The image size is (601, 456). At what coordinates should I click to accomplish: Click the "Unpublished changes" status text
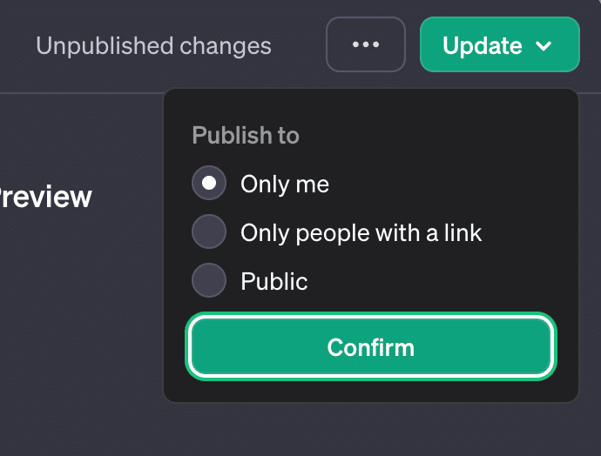(x=153, y=45)
